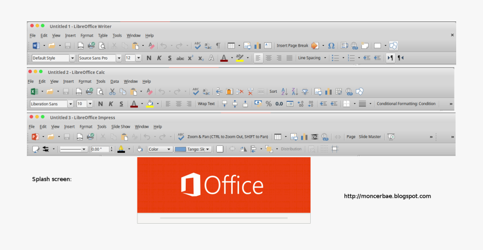Click Zoom & Pan in Impress toolbar
This screenshot has height=250, width=483.
228,137
